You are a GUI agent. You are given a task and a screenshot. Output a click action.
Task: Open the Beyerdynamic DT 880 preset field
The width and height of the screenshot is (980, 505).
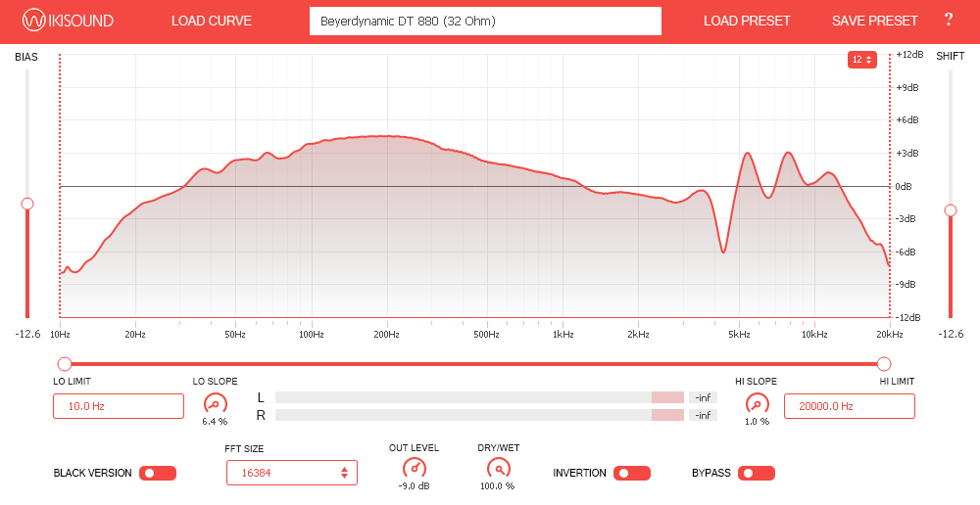click(x=485, y=21)
